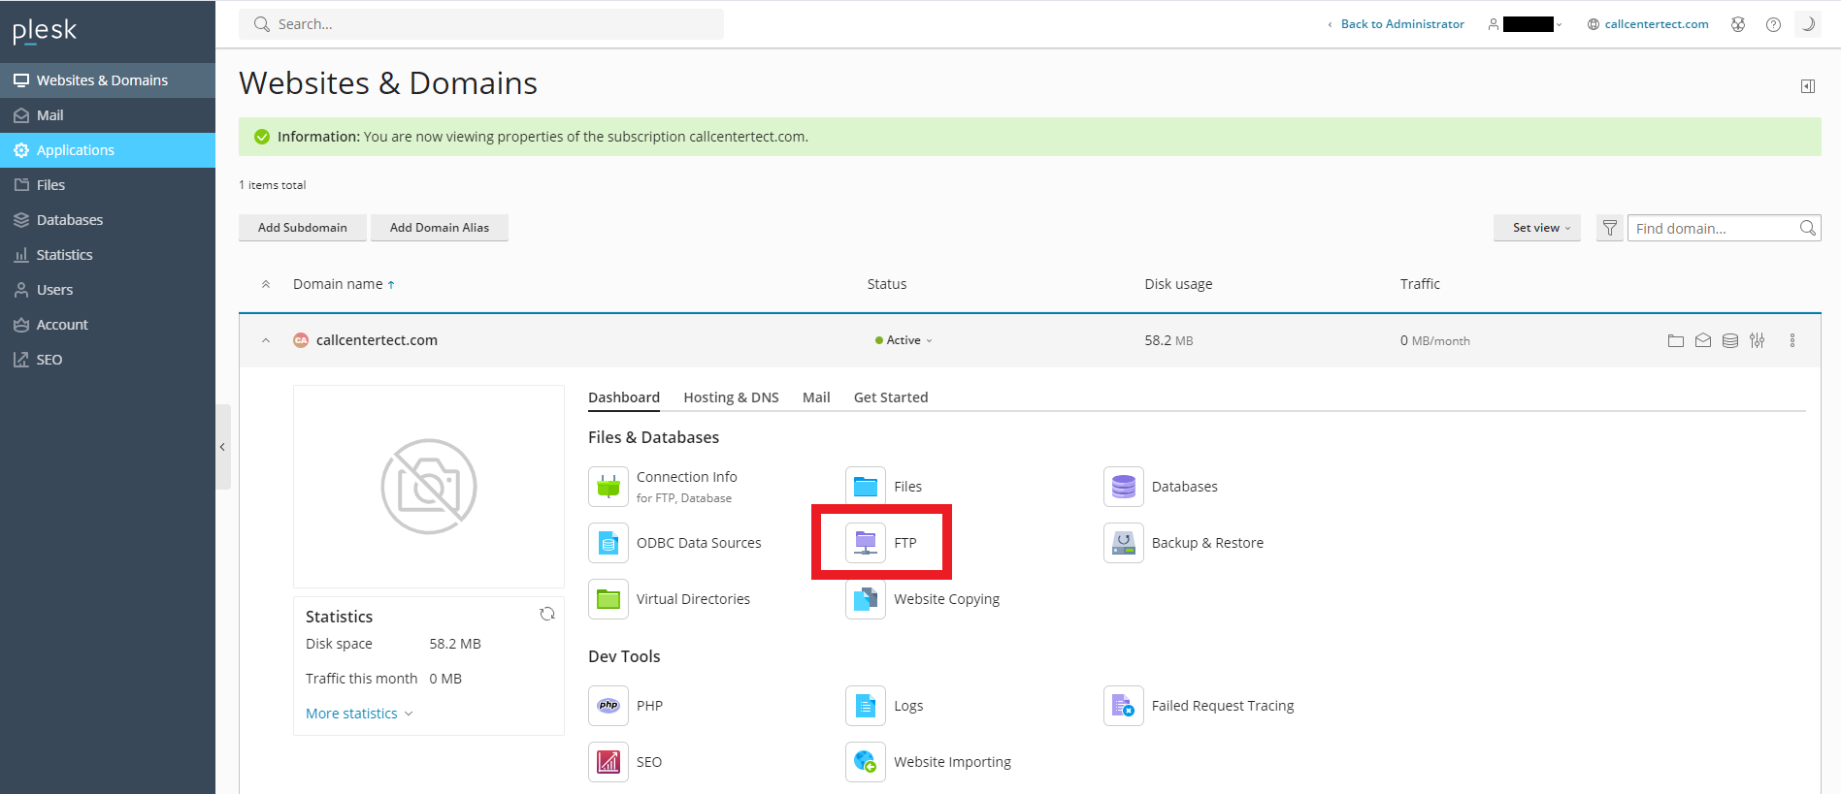Screen dimensions: 1841x794
Task: Click the Failed Request Tracing icon
Action: pos(1123,706)
